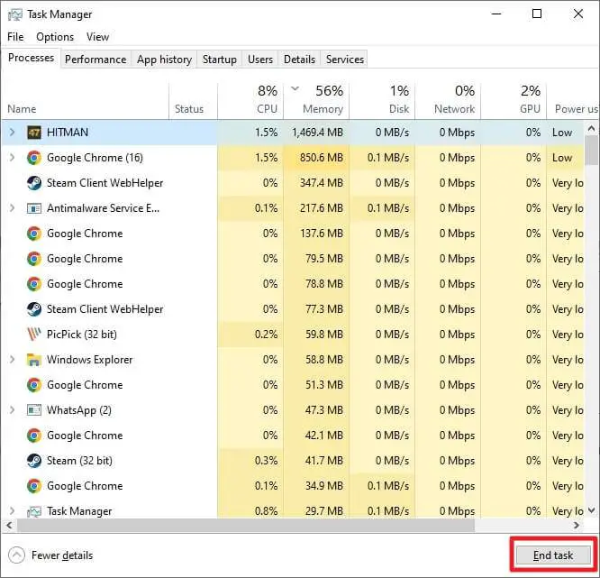This screenshot has height=578, width=600.
Task: Click the 1,469.4 MB memory value
Action: (x=318, y=133)
